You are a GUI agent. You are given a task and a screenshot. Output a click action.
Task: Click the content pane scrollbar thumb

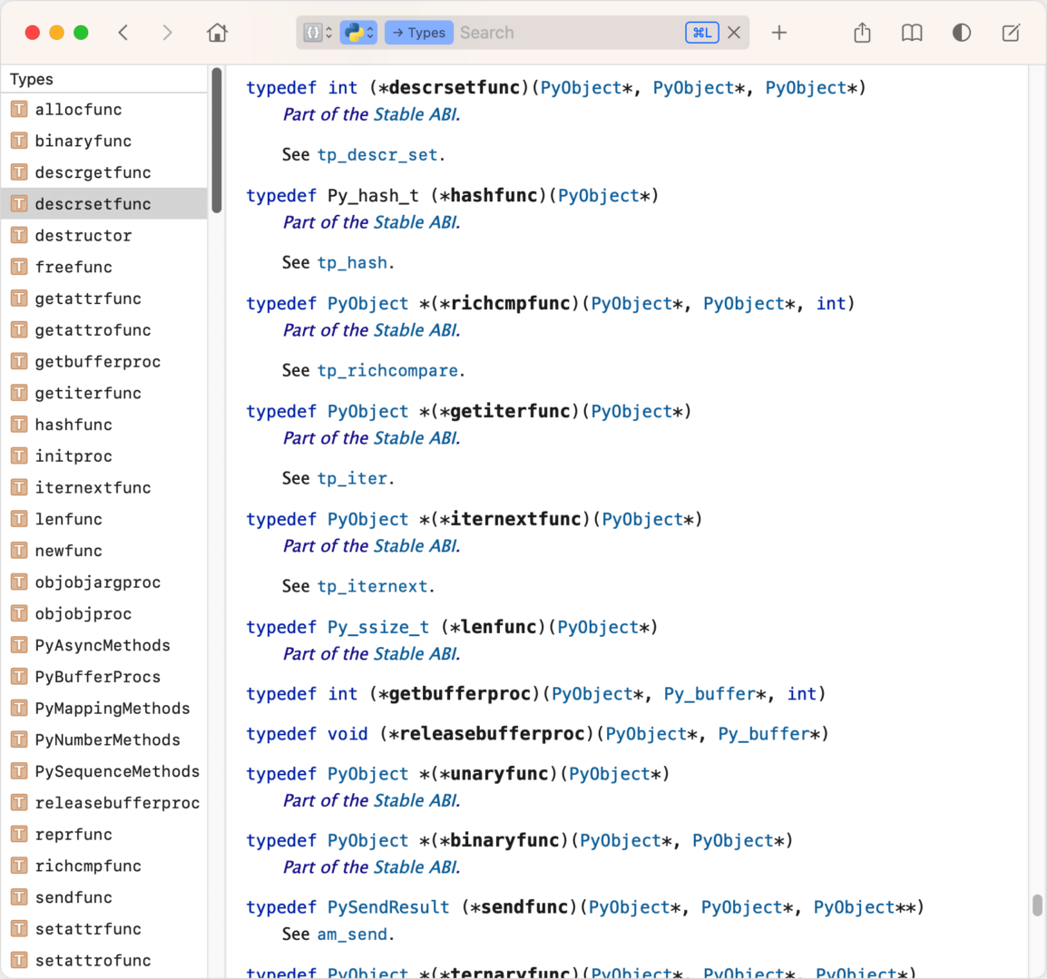tap(1037, 906)
